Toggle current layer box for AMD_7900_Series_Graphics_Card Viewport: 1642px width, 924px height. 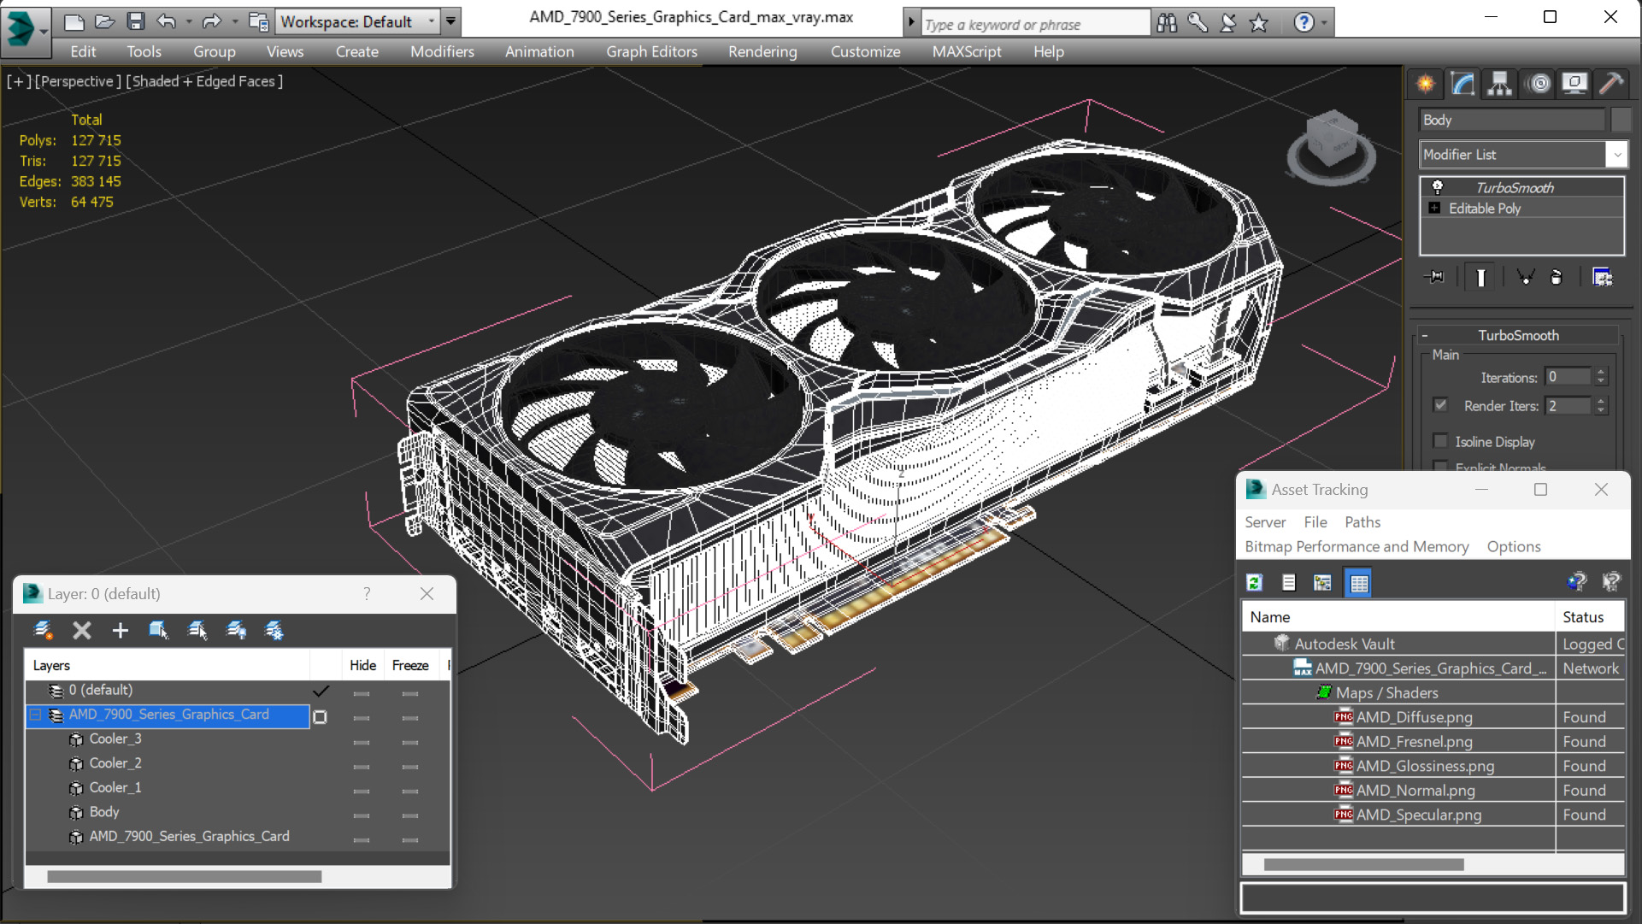(321, 717)
